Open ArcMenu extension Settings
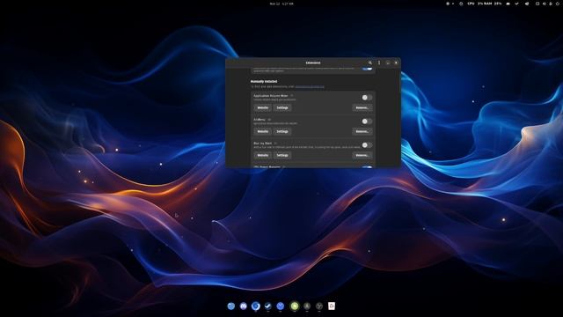Viewport: 563px width, 317px height. tap(282, 131)
